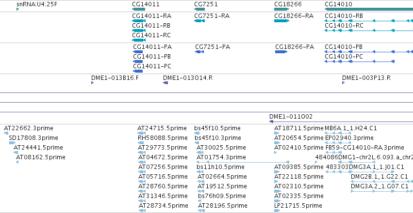
Task: Click BAC end DME1-003P13.R
Action: [366, 78]
